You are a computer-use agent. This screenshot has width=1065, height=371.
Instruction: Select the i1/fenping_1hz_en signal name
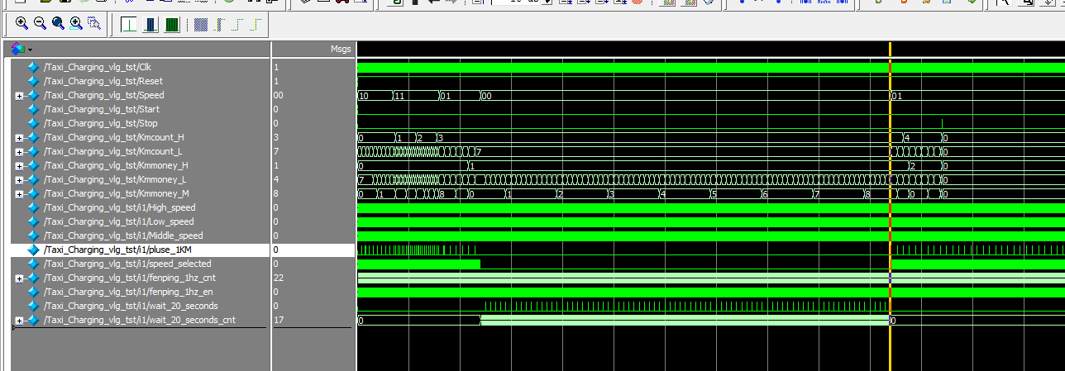pos(127,292)
